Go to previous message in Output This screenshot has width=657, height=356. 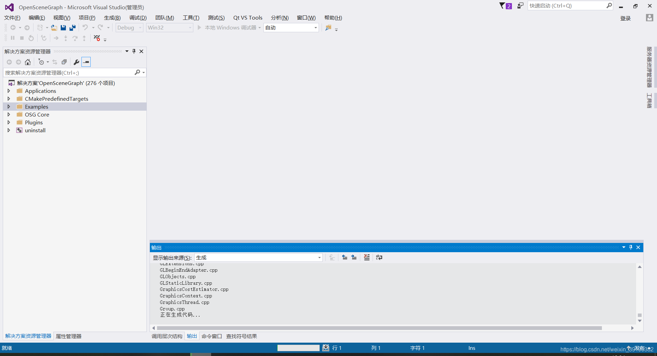coord(345,257)
